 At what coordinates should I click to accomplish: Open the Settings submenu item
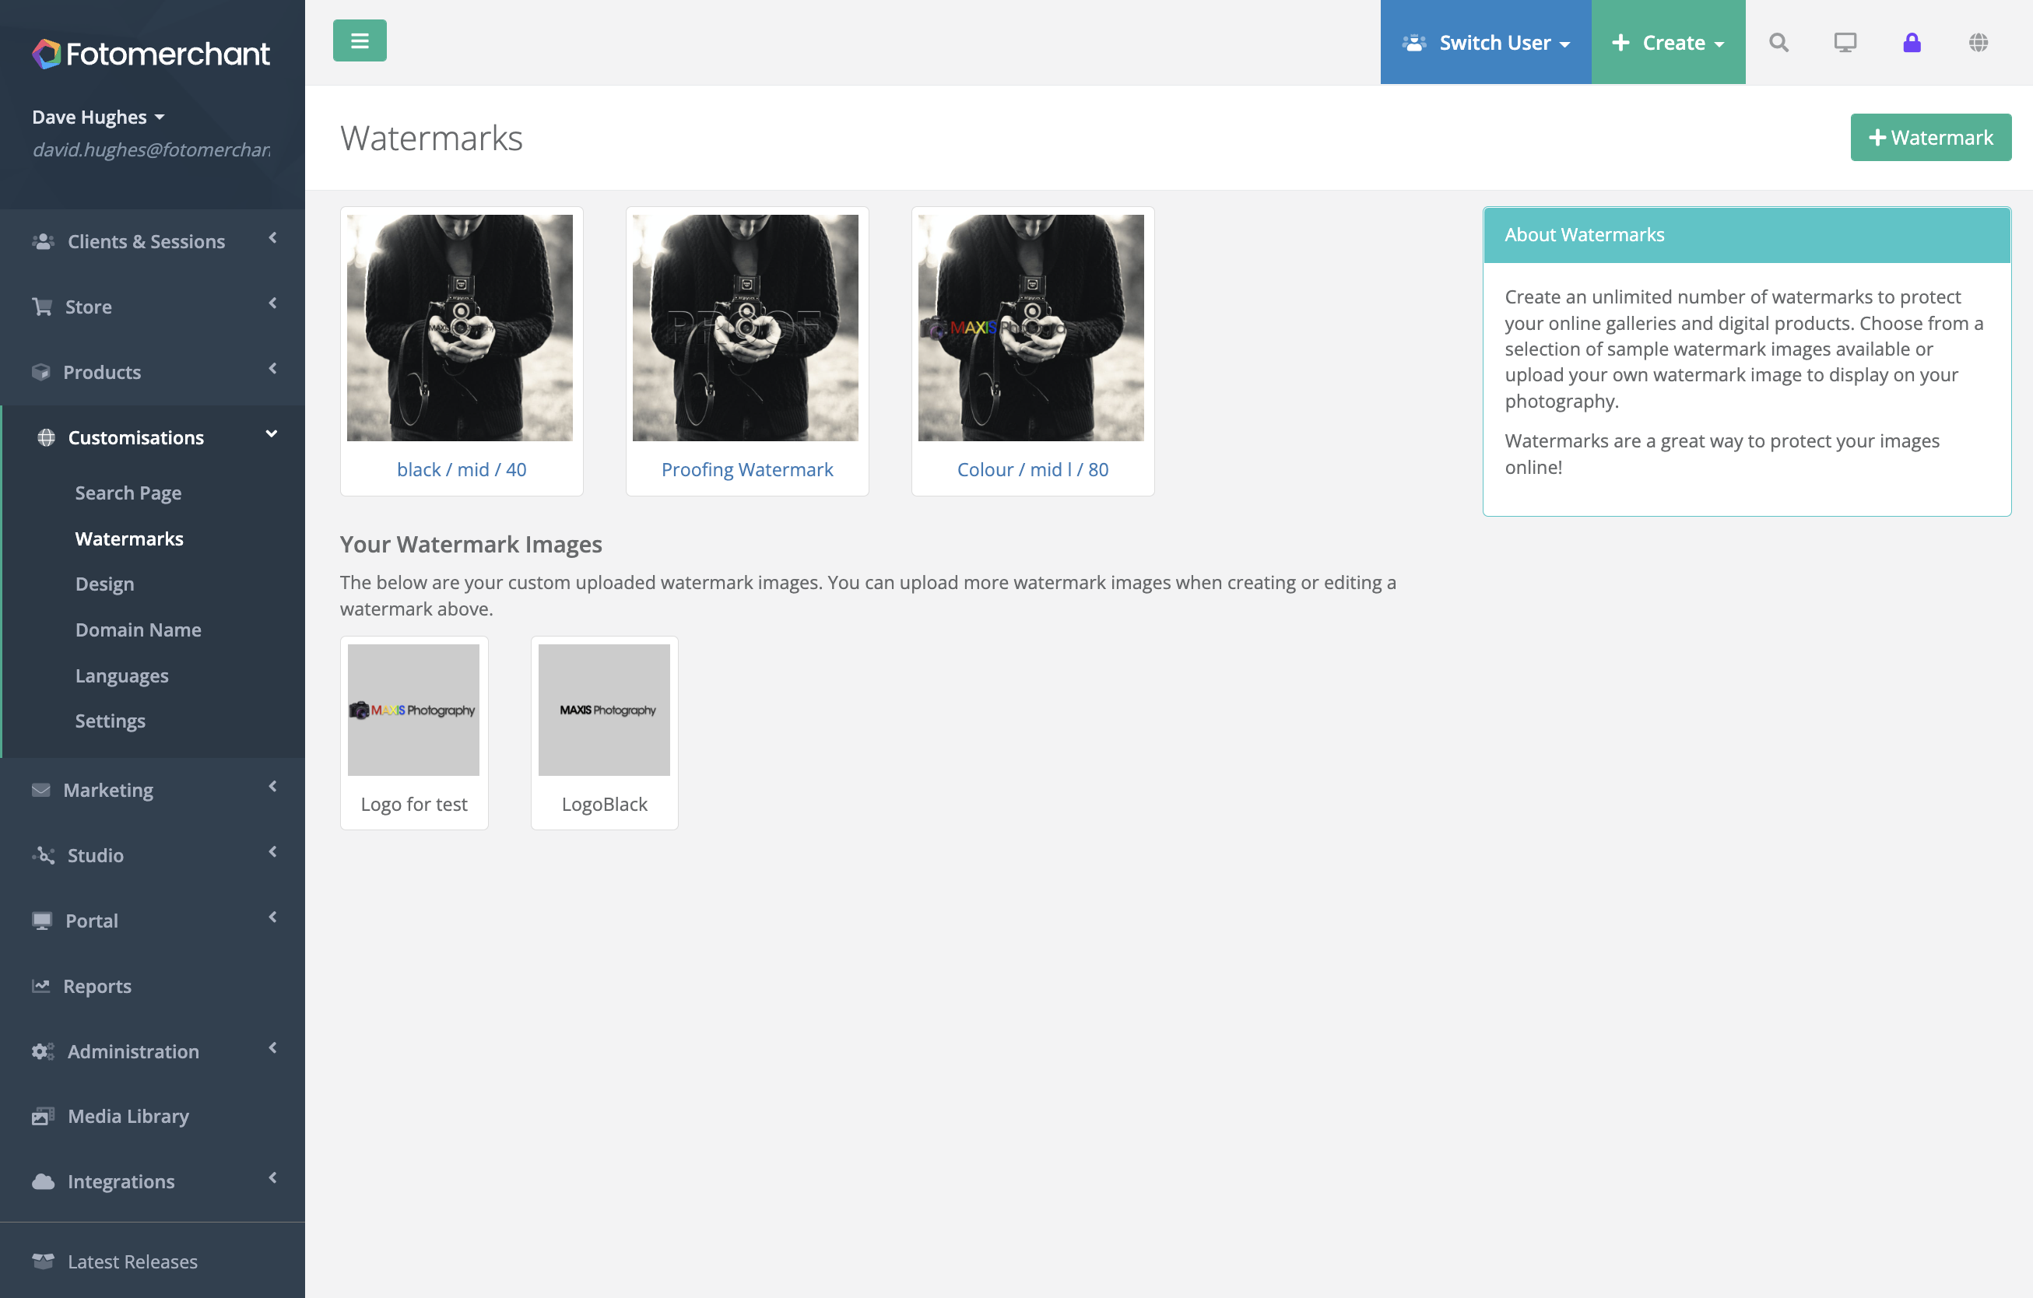(110, 721)
